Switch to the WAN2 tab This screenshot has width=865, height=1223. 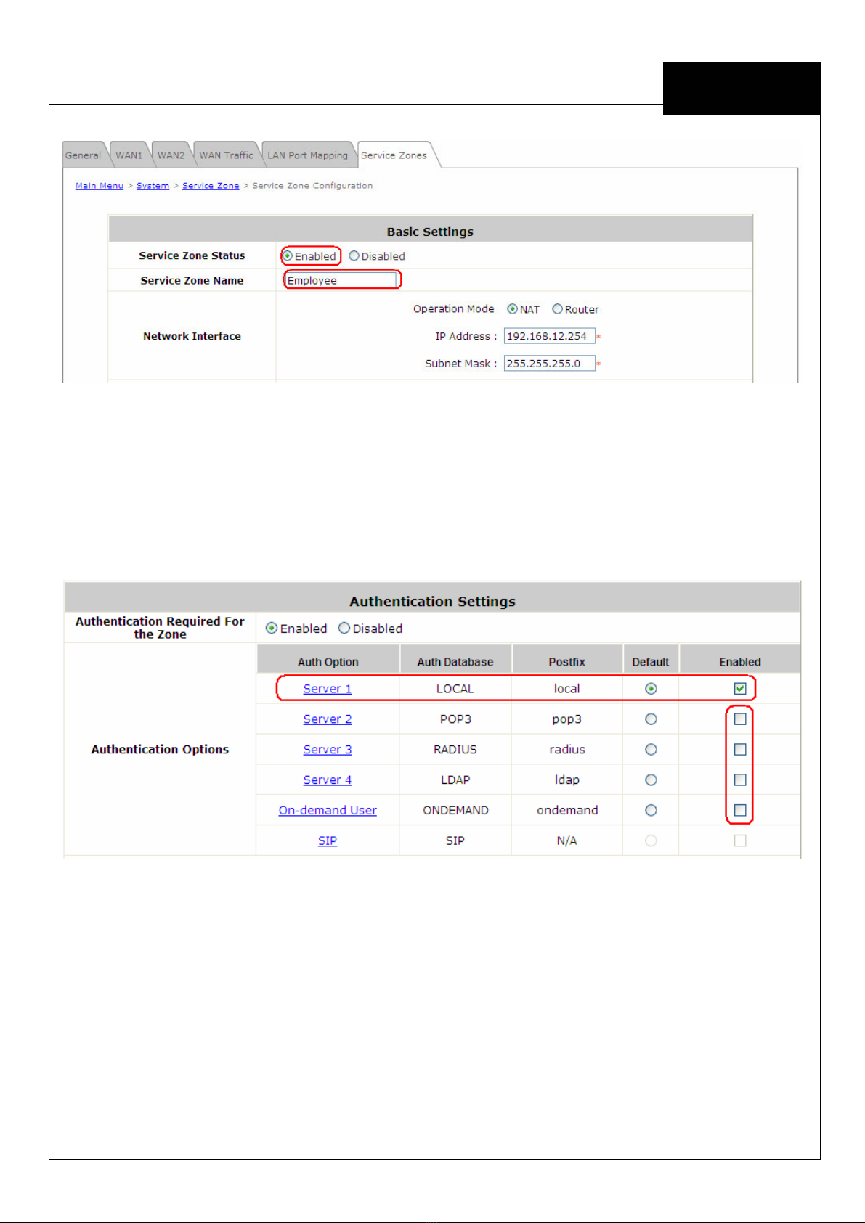(x=171, y=155)
